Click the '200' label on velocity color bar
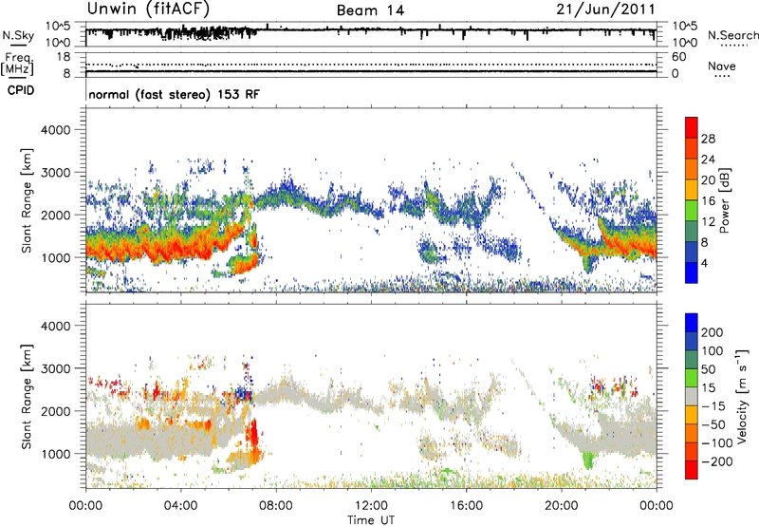 pos(713,332)
